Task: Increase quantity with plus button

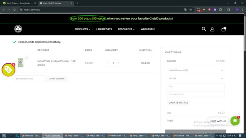Action: tap(119, 63)
